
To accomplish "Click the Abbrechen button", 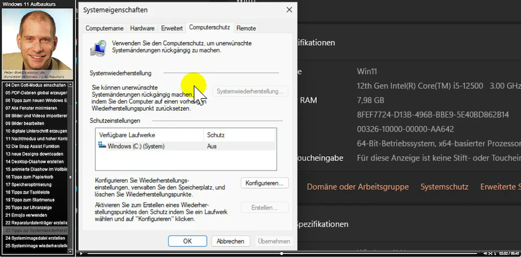I will (230, 241).
